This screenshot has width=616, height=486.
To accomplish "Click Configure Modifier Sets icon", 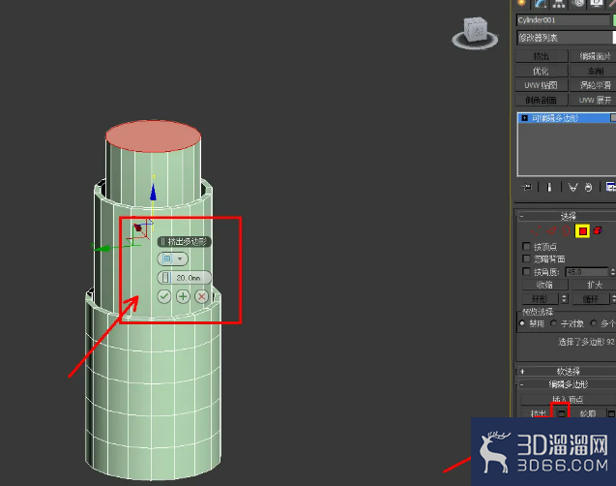I will point(611,187).
